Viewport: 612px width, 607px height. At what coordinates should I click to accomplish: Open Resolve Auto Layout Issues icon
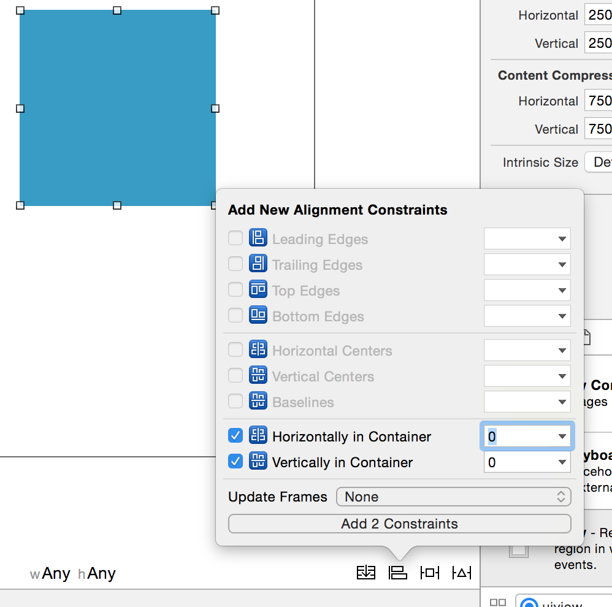(462, 573)
